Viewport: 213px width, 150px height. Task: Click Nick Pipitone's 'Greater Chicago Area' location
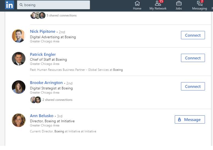[x=45, y=41]
